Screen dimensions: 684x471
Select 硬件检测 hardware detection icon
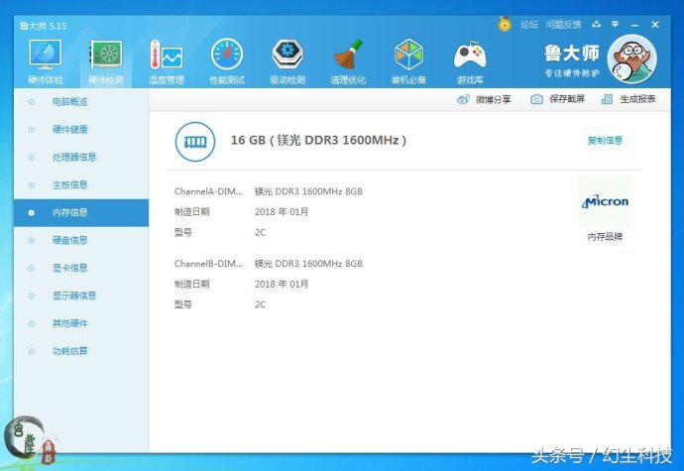click(x=105, y=61)
